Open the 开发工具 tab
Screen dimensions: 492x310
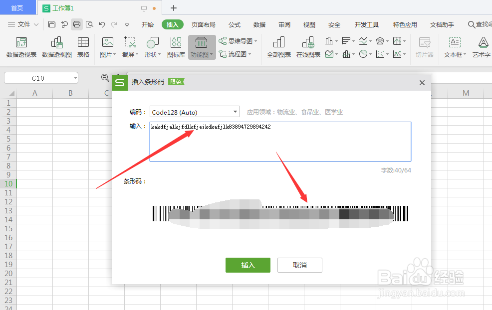pyautogui.click(x=366, y=25)
